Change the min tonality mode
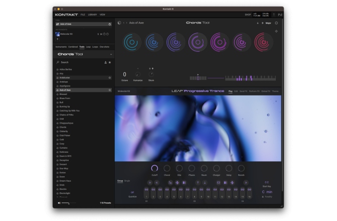Viewport: 337px width, 221px height. point(269,192)
